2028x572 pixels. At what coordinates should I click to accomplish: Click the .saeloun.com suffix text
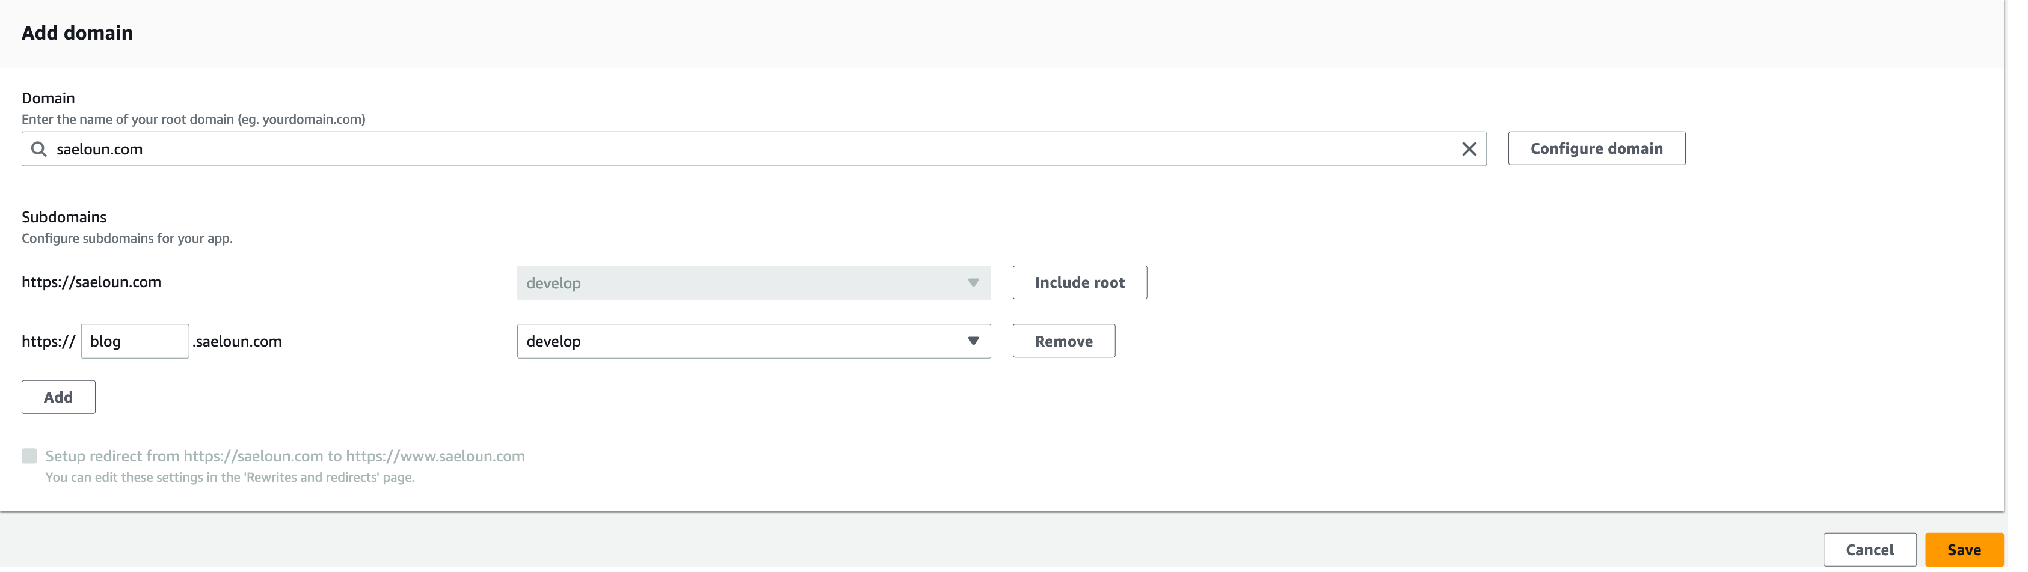(237, 341)
